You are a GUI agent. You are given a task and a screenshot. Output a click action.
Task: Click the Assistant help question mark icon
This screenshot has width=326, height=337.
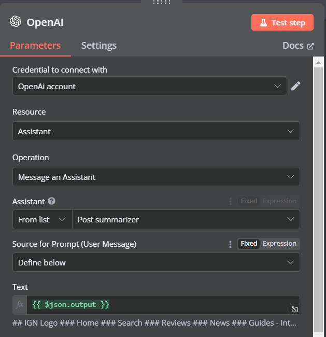pyautogui.click(x=52, y=201)
